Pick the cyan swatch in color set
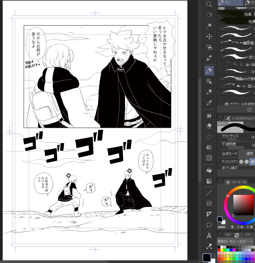Image resolution: width=255 pixels, height=263 pixels. click(x=228, y=250)
